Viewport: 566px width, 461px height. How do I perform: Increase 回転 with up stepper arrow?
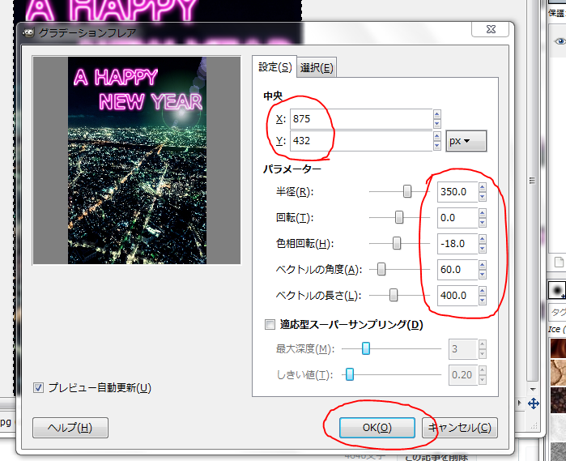click(483, 213)
